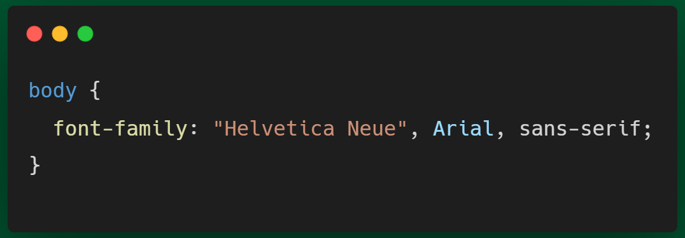This screenshot has width=685, height=238.
Task: Select the blue body selector
Action: click(53, 91)
